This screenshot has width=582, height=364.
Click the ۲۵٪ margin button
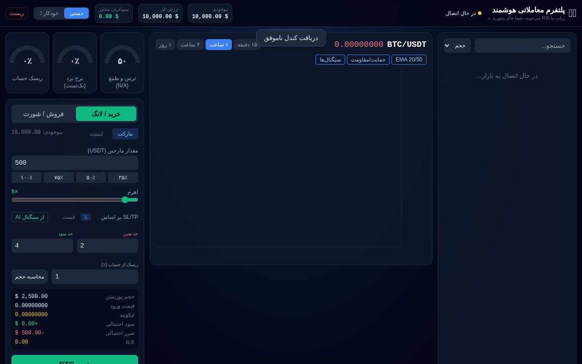123,177
